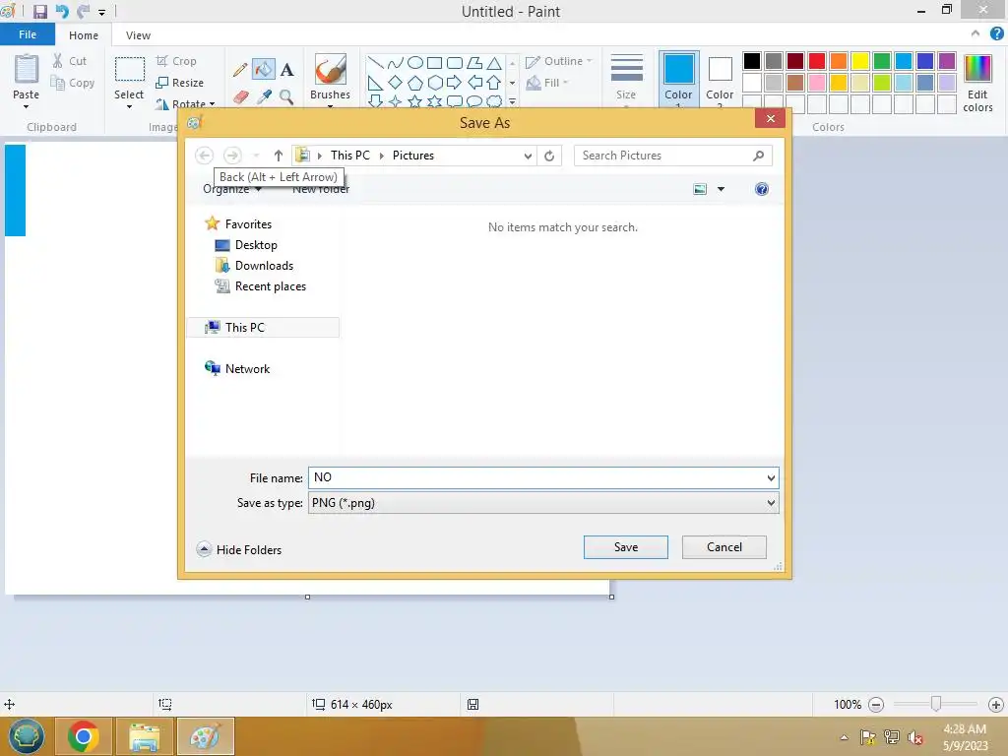The height and width of the screenshot is (756, 1008).
Task: Open the Organize dropdown menu
Action: click(x=232, y=189)
